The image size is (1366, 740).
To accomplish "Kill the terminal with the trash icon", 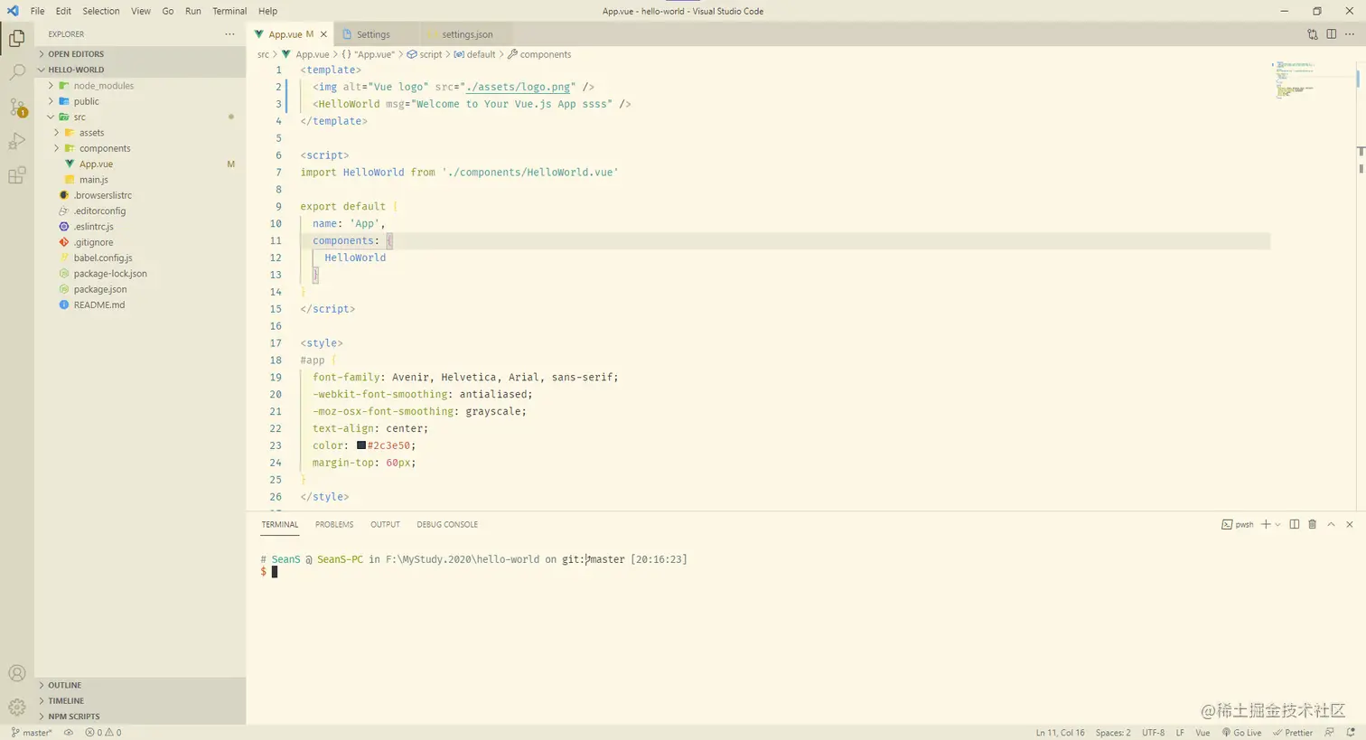I will coord(1313,524).
